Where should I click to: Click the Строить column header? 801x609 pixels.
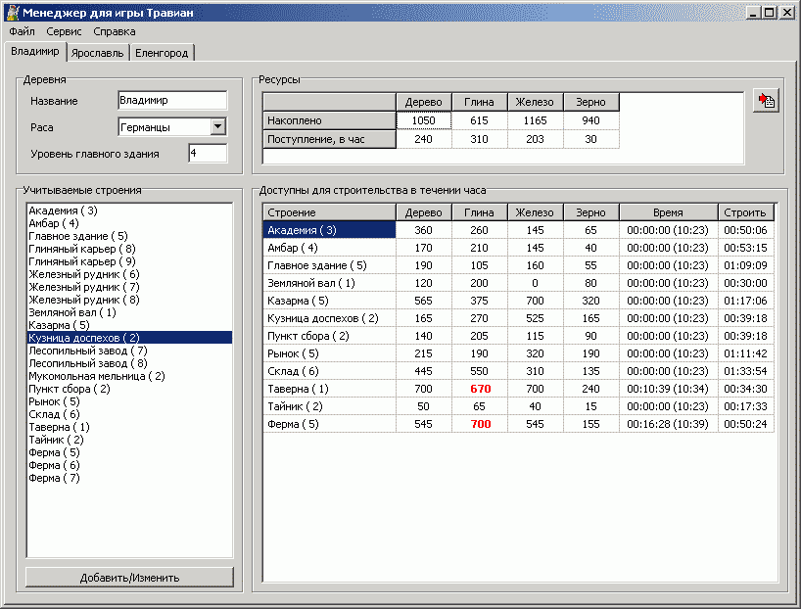click(746, 212)
